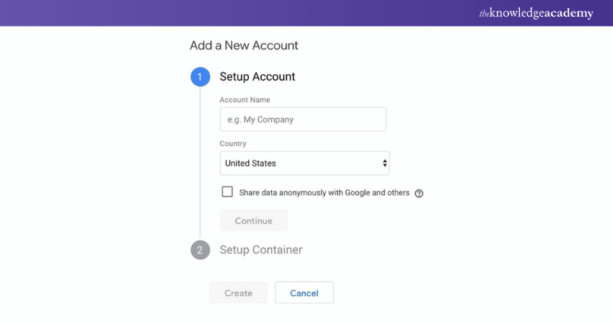Enable the share data anonymously checkbox
The width and height of the screenshot is (613, 324).
[x=228, y=192]
